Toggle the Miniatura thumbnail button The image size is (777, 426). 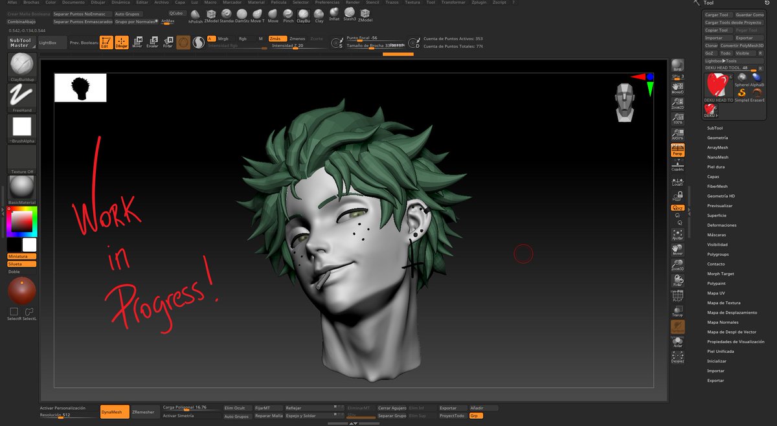pyautogui.click(x=21, y=256)
